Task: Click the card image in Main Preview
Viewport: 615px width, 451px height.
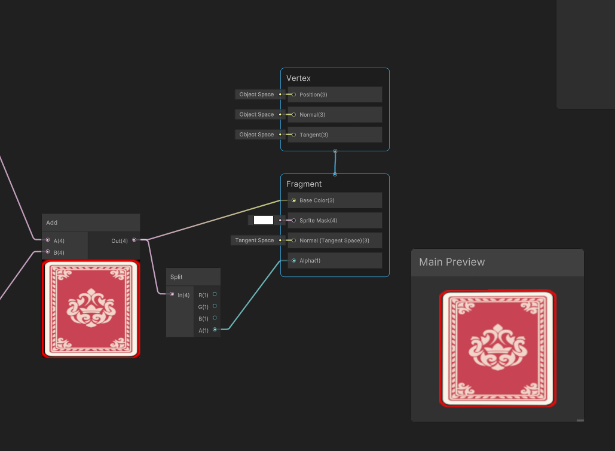Action: coord(498,348)
